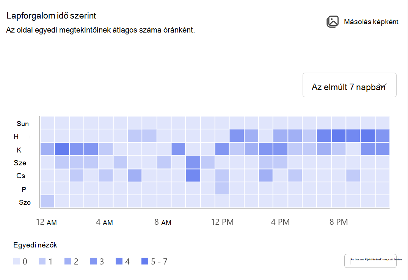
Task: Open the Az elmúlt 7 napban dropdown
Action: pyautogui.click(x=350, y=85)
